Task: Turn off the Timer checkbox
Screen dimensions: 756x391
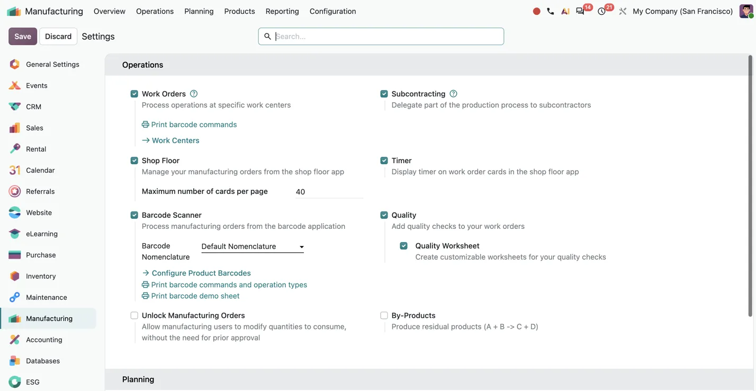Action: pyautogui.click(x=384, y=161)
